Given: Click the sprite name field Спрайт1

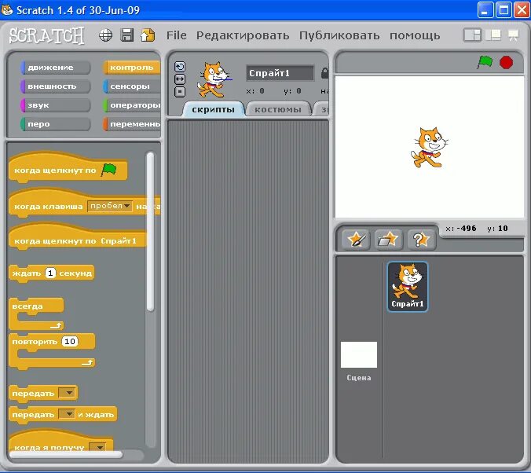Looking at the screenshot, I should 280,73.
